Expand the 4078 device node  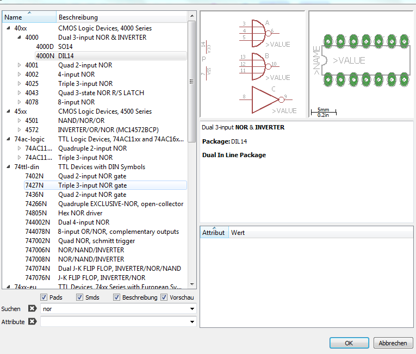click(x=19, y=102)
